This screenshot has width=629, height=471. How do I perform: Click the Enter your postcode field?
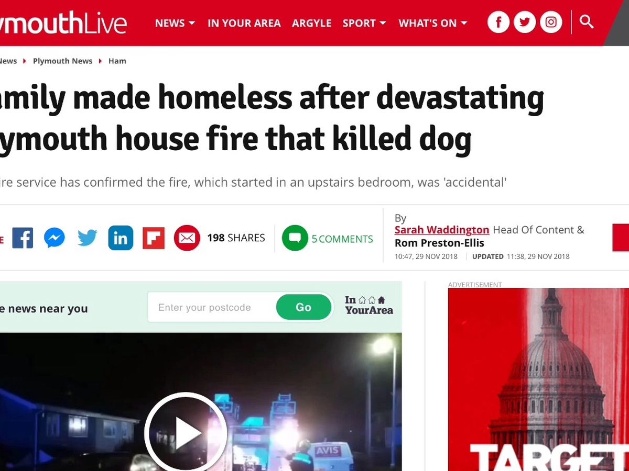coord(211,307)
